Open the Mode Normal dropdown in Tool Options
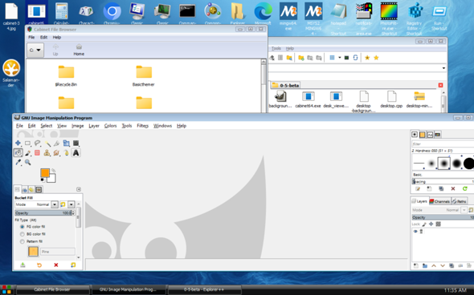 pyautogui.click(x=55, y=204)
